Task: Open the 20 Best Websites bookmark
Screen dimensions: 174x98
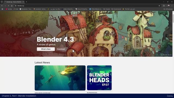Action: (x=96, y=9)
